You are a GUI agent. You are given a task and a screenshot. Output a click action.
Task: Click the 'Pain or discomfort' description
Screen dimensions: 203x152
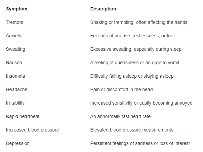[x=121, y=89]
